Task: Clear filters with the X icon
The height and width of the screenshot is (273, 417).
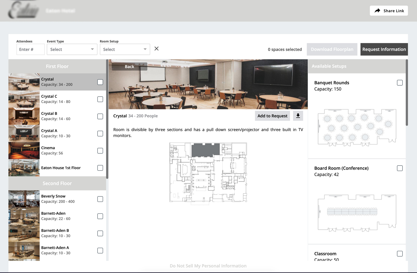Action: point(157,49)
